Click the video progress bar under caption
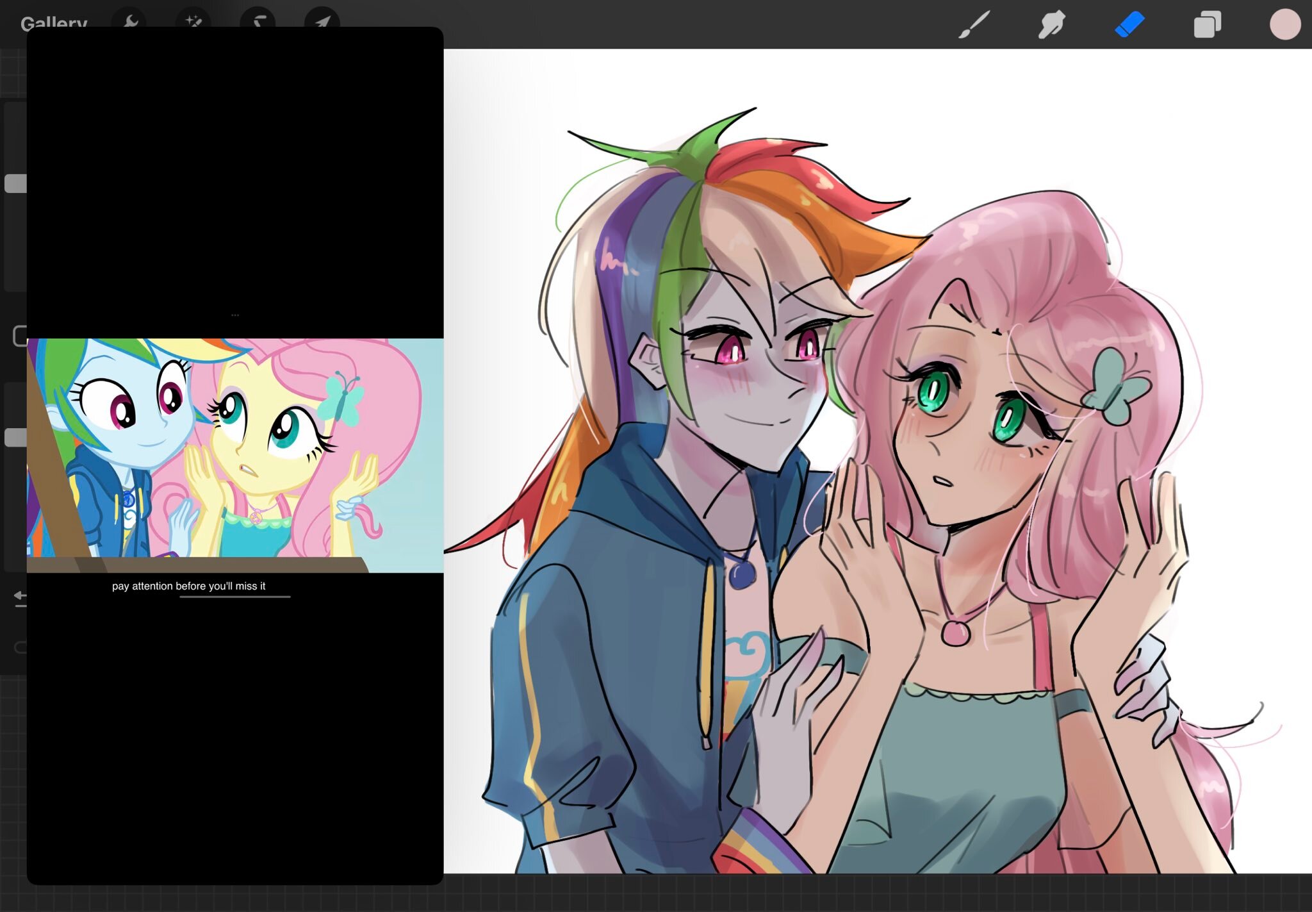Image resolution: width=1312 pixels, height=912 pixels. 235,597
